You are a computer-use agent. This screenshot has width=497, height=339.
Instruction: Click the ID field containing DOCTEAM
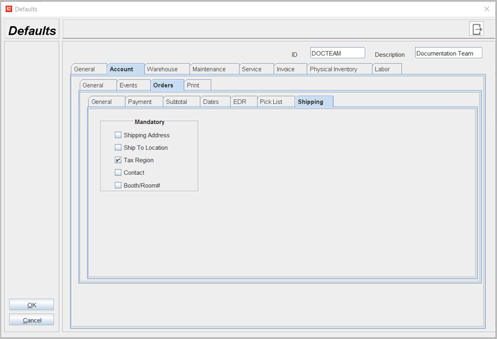337,53
